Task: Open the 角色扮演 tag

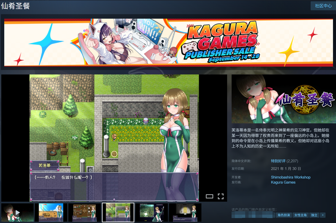Action: 284,215
